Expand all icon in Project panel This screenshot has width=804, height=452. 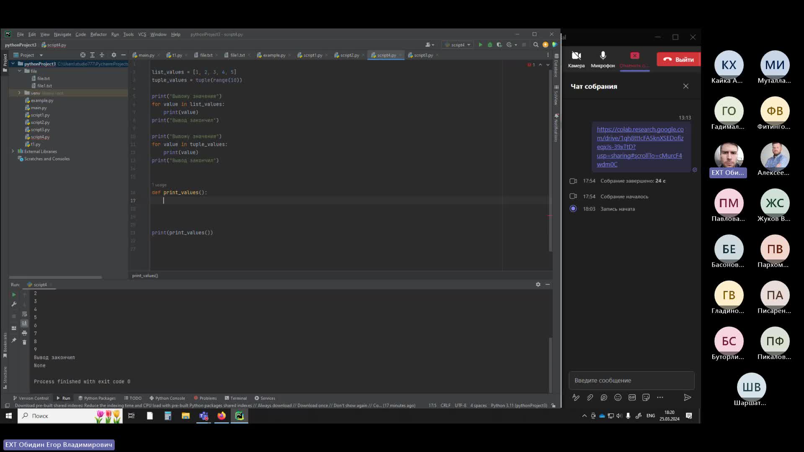(92, 55)
